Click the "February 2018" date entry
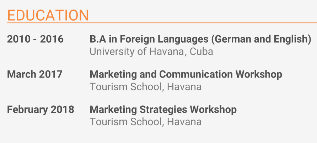The height and width of the screenshot is (143, 317). click(41, 110)
